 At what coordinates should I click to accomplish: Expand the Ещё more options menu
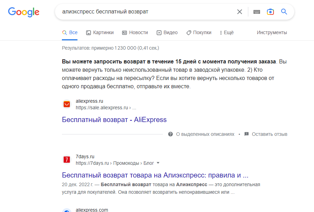click(227, 32)
